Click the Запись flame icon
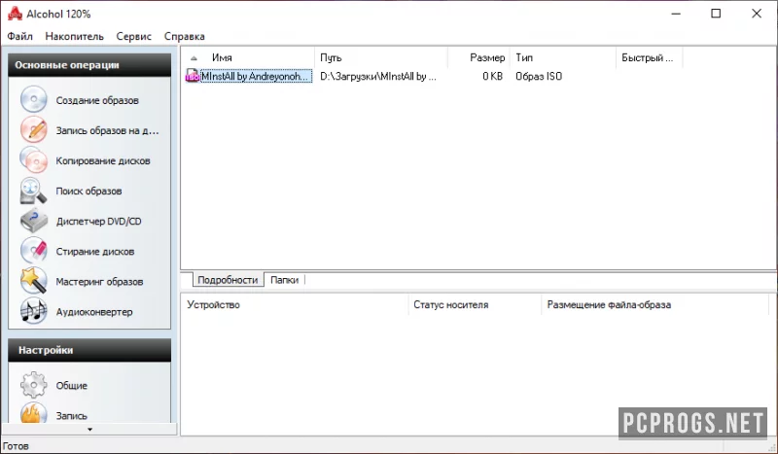 point(33,413)
